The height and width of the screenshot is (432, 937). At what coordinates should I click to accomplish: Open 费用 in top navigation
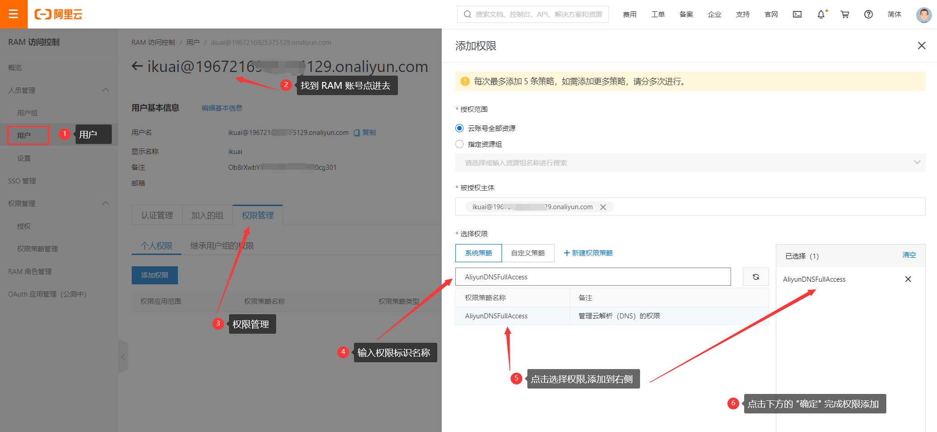point(630,14)
